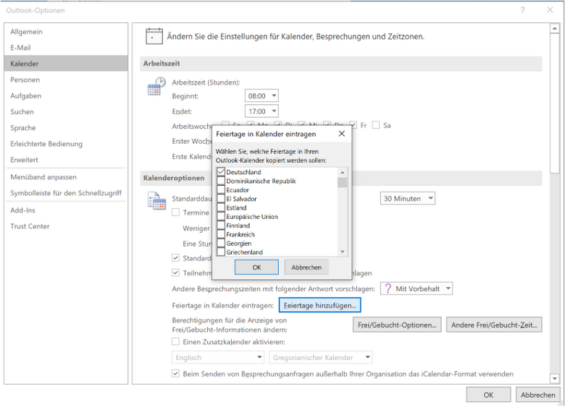Image resolution: width=565 pixels, height=407 pixels.
Task: Open the Allgemein options category
Action: pos(66,32)
